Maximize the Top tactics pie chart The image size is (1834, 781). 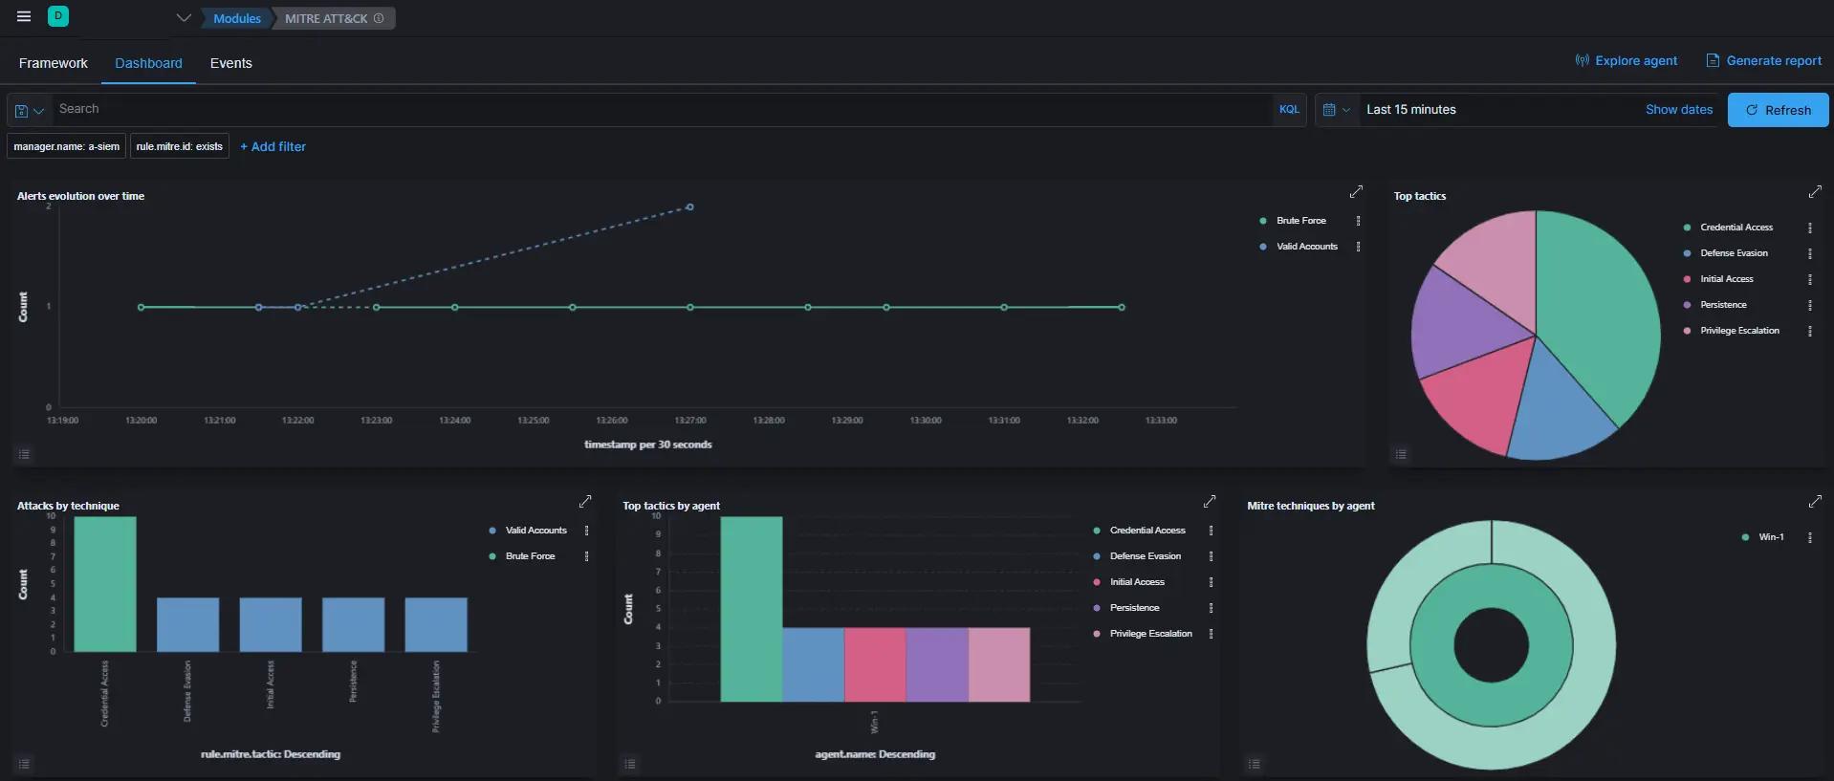1815,192
